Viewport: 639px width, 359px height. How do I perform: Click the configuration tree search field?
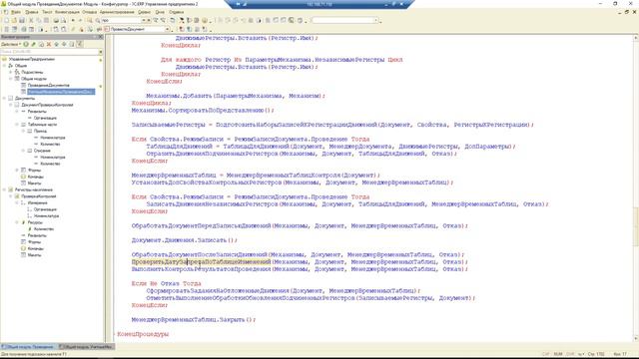click(x=49, y=52)
